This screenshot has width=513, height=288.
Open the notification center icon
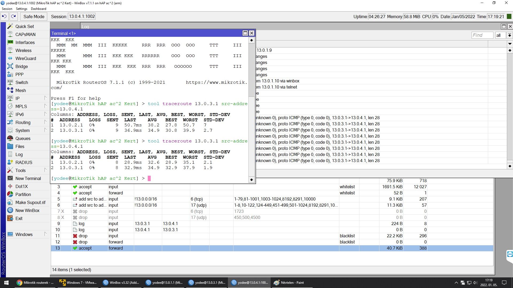pos(504,283)
